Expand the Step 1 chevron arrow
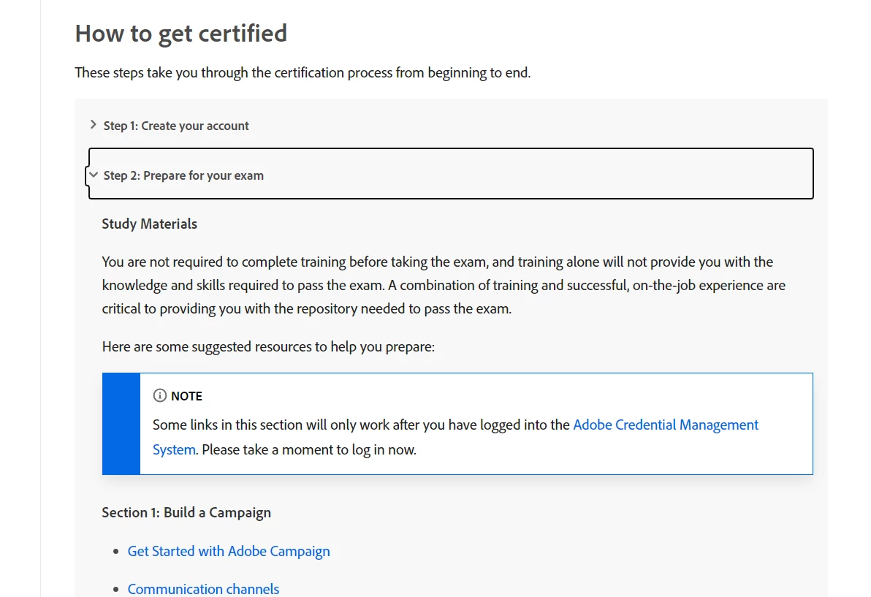871x597 pixels. pos(94,125)
